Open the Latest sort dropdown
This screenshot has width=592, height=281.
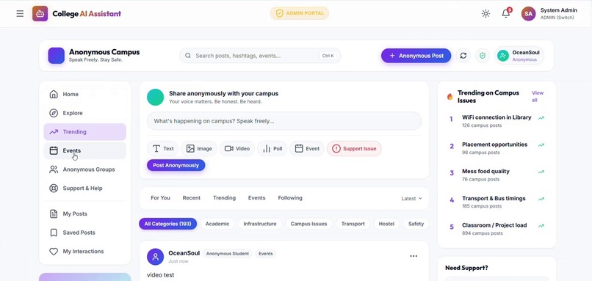(x=411, y=198)
